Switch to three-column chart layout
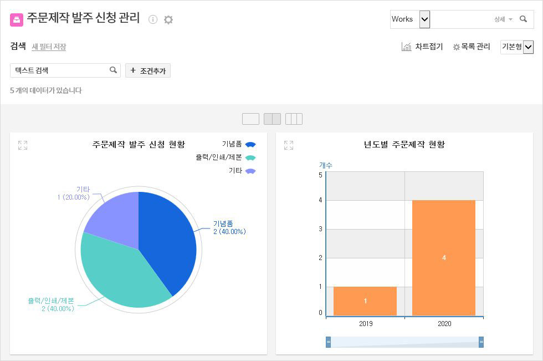Viewport: 543px width, 361px height. tap(294, 119)
